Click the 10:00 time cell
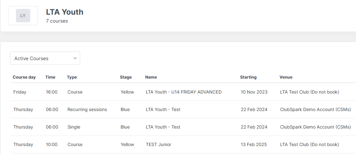 51,144
